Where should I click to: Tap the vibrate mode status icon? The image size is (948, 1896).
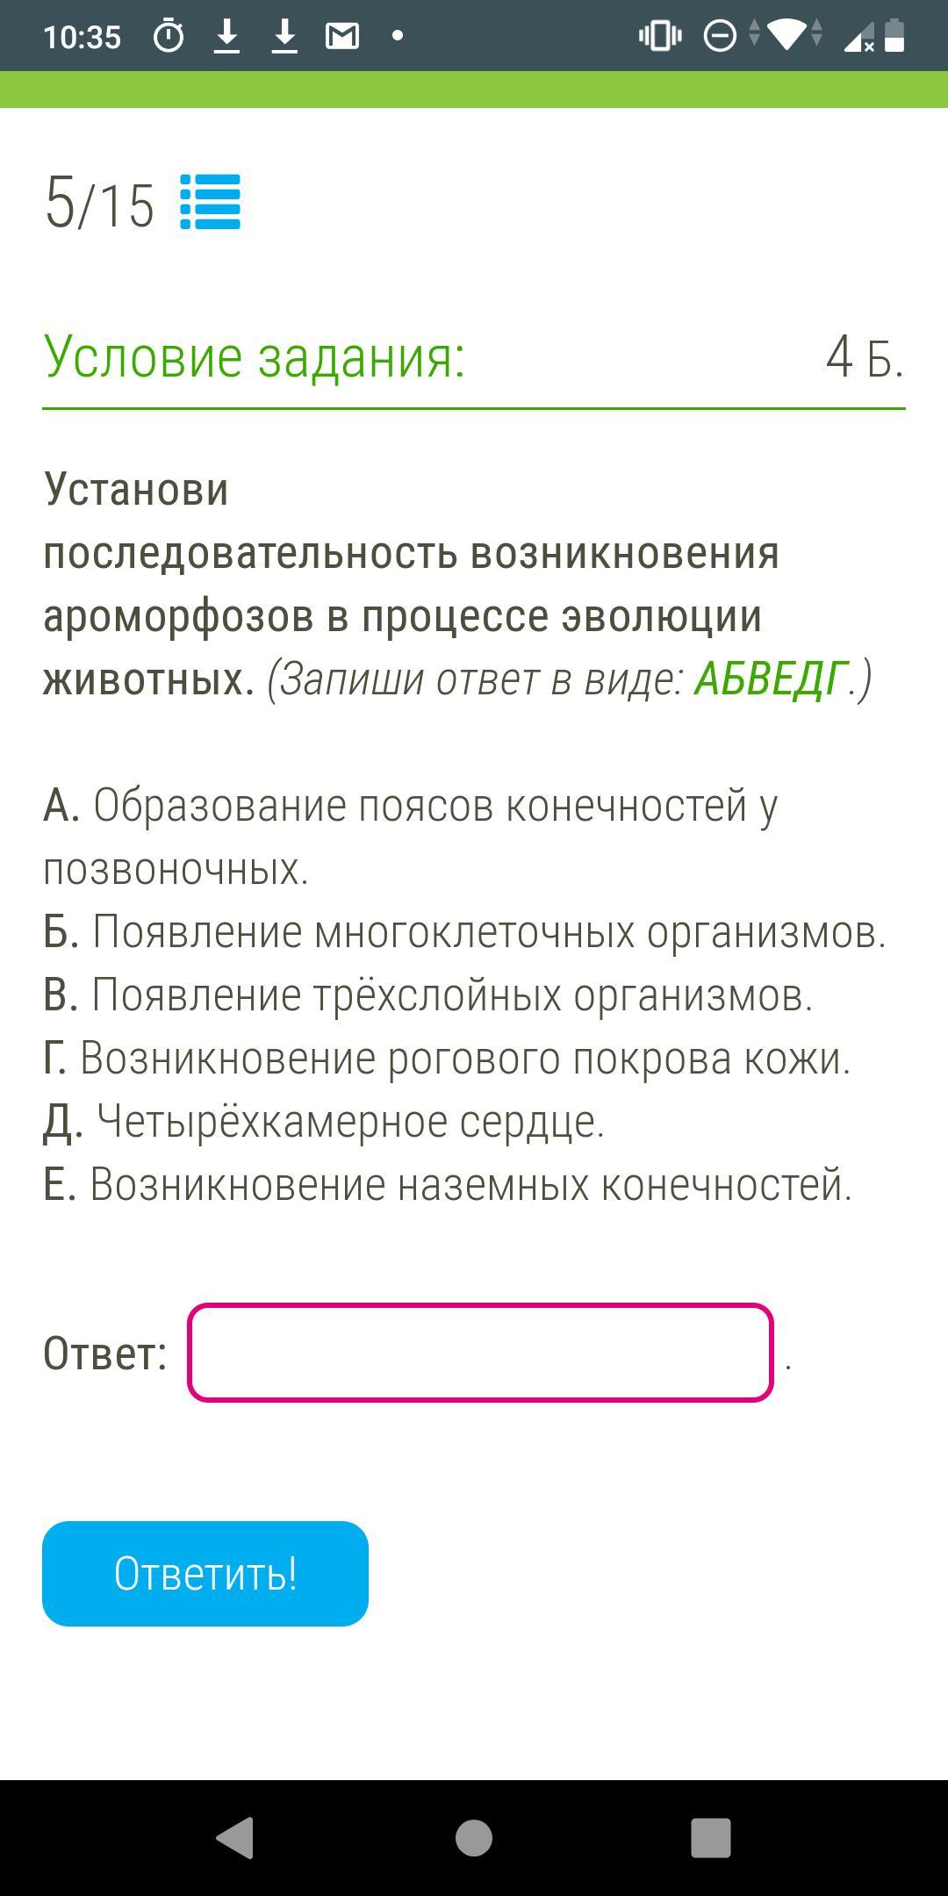tap(660, 36)
